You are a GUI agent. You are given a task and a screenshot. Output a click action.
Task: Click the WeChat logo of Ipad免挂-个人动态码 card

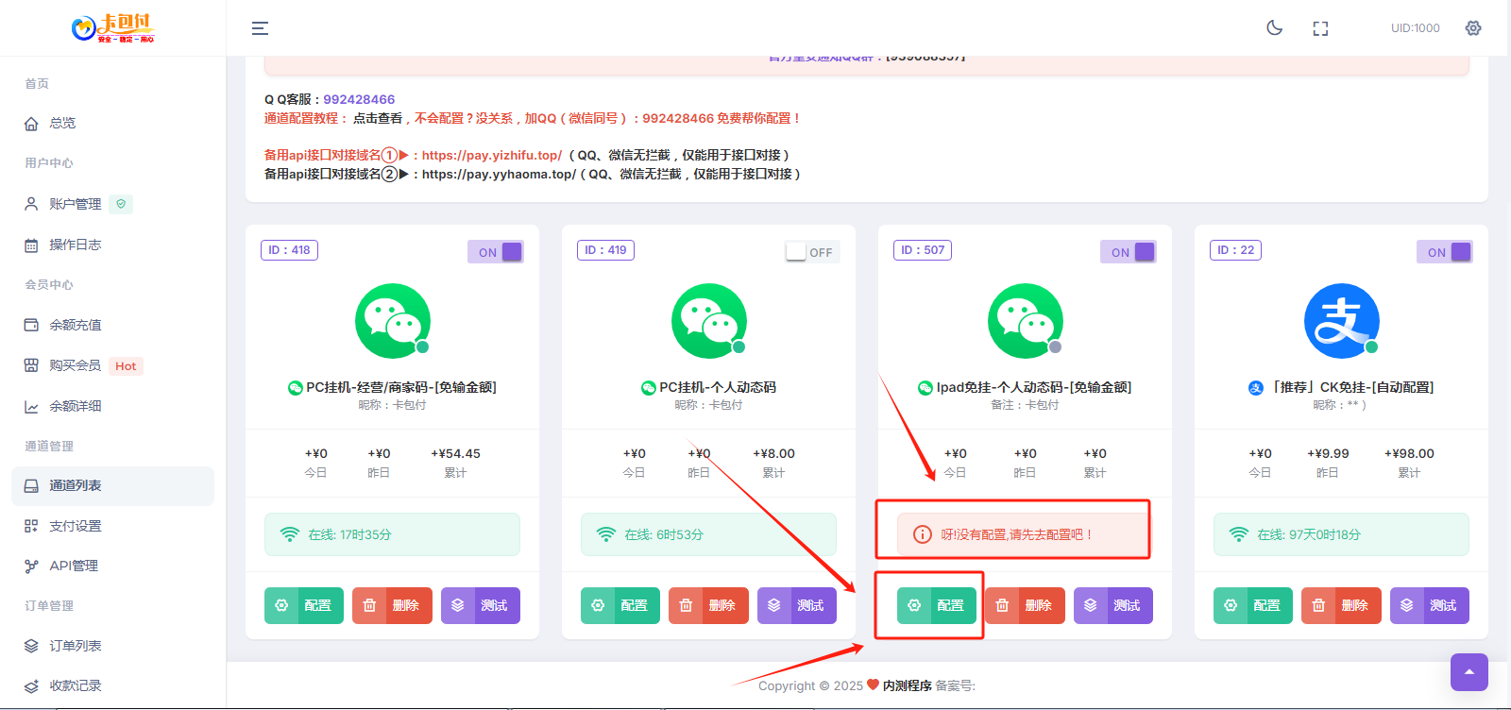point(1026,321)
